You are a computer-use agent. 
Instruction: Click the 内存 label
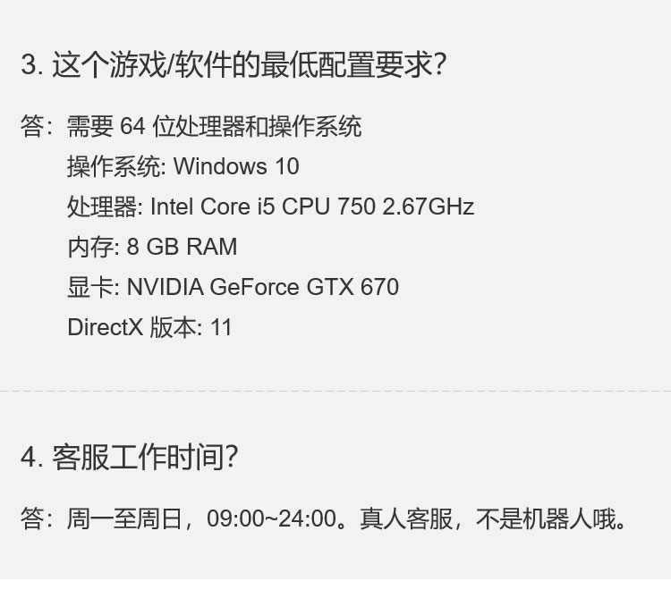click(x=90, y=247)
